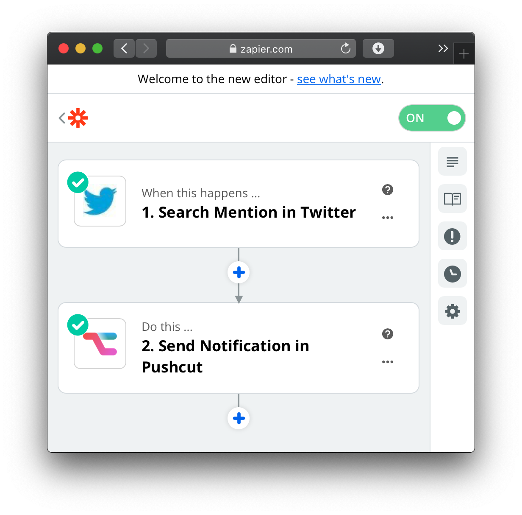Add a step after the Pushcut action
The image size is (522, 515).
click(x=239, y=418)
